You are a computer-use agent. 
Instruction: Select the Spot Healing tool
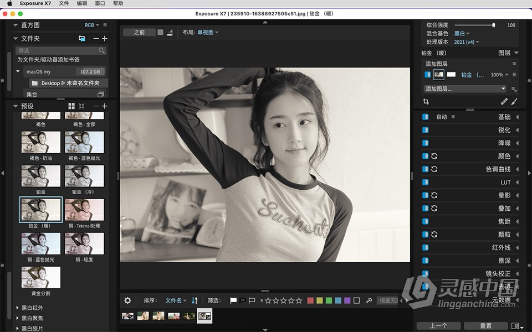pyautogui.click(x=503, y=101)
